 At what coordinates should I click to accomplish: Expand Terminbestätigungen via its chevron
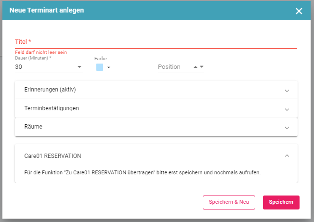point(287,109)
